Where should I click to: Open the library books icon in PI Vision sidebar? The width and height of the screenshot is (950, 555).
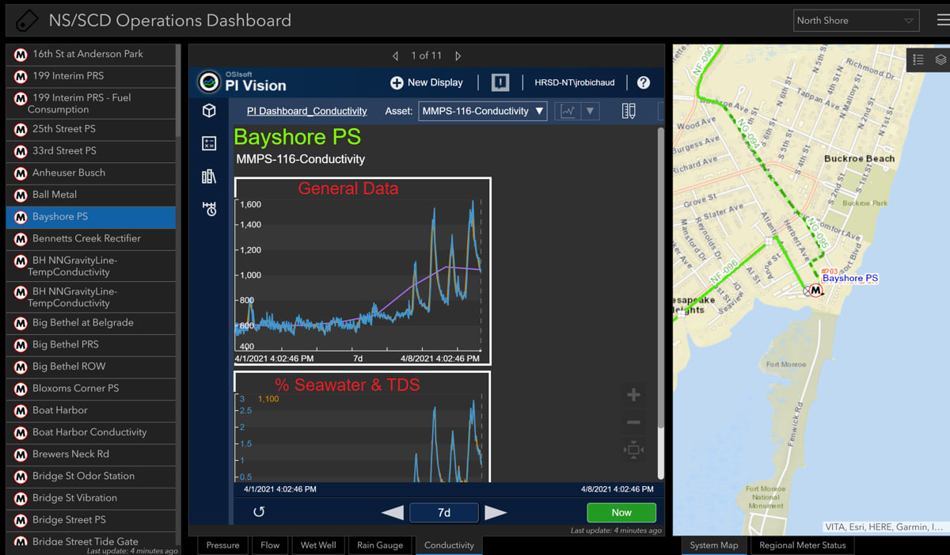[x=209, y=177]
